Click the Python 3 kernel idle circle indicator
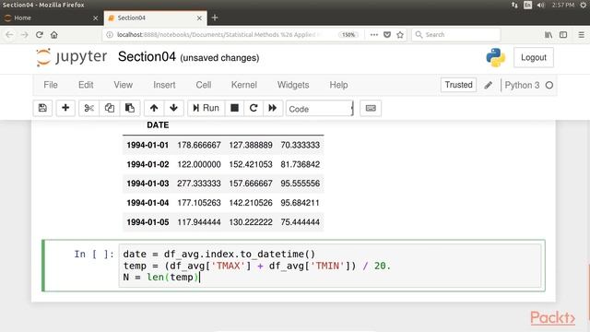Screen dimensions: 590x332 [x=549, y=85]
